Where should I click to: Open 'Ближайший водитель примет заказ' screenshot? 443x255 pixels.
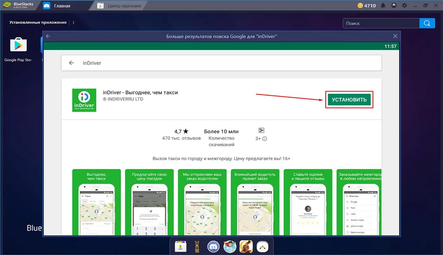(255, 202)
